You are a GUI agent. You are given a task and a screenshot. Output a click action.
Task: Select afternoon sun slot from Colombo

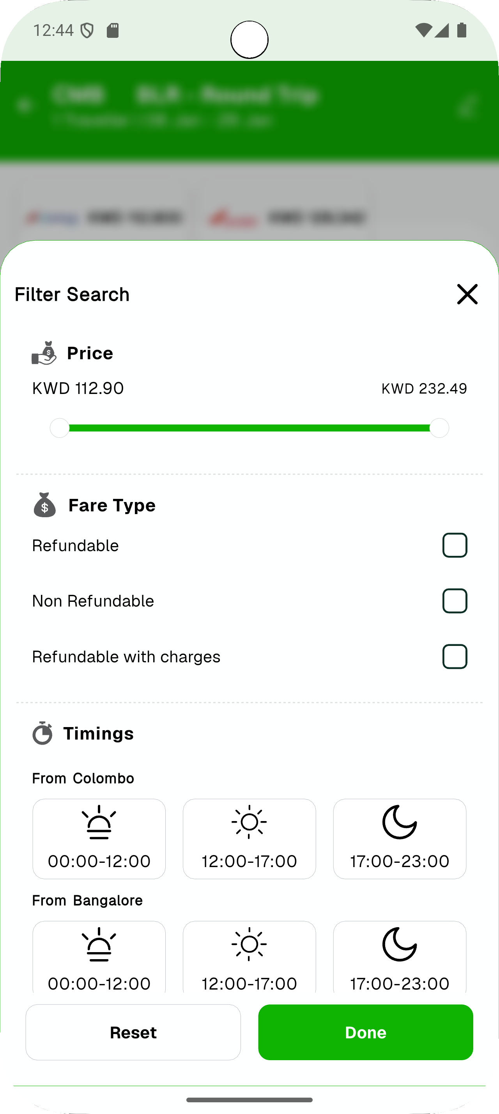(249, 838)
